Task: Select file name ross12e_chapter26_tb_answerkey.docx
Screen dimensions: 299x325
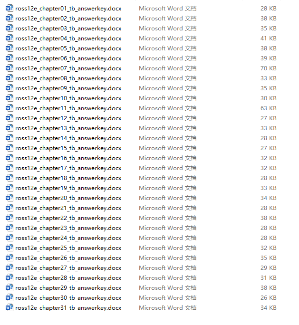Action: [68, 258]
